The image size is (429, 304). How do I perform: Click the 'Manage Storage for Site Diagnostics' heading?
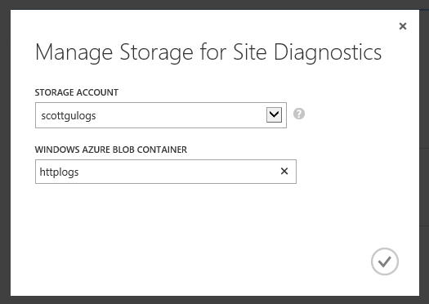(x=208, y=52)
